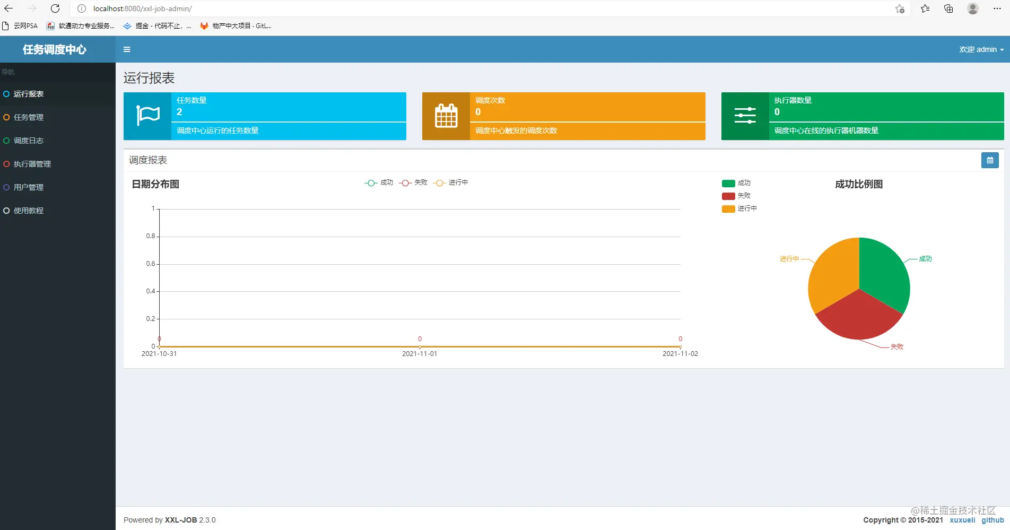Toggle 进行中 series in line chart legend

451,183
